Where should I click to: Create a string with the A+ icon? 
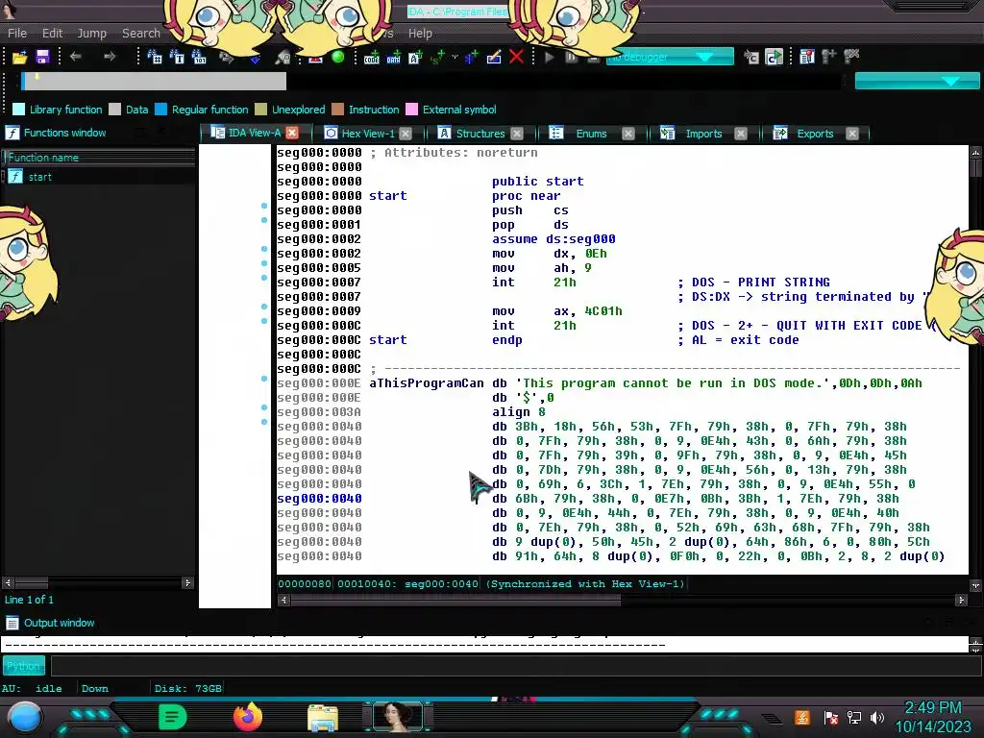coord(415,58)
